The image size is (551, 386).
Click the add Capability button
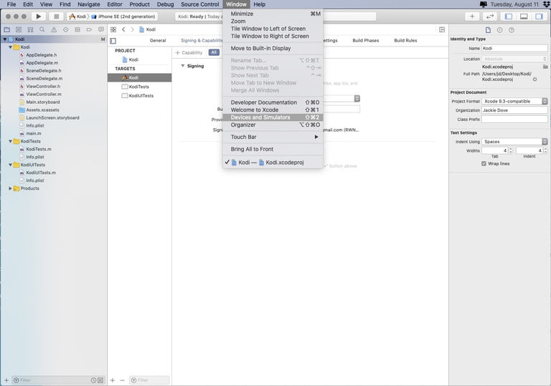pos(189,53)
